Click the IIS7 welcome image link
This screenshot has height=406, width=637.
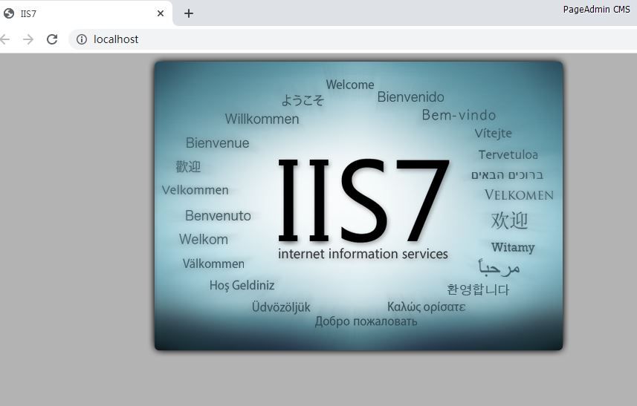point(359,206)
